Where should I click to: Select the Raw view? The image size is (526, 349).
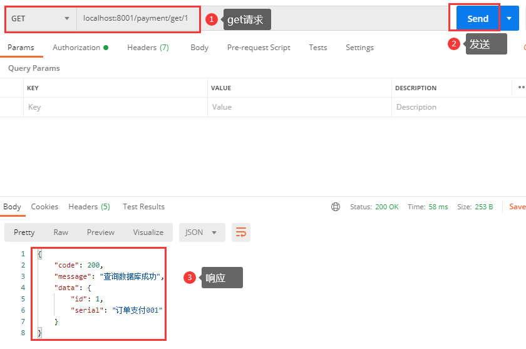[x=61, y=232]
